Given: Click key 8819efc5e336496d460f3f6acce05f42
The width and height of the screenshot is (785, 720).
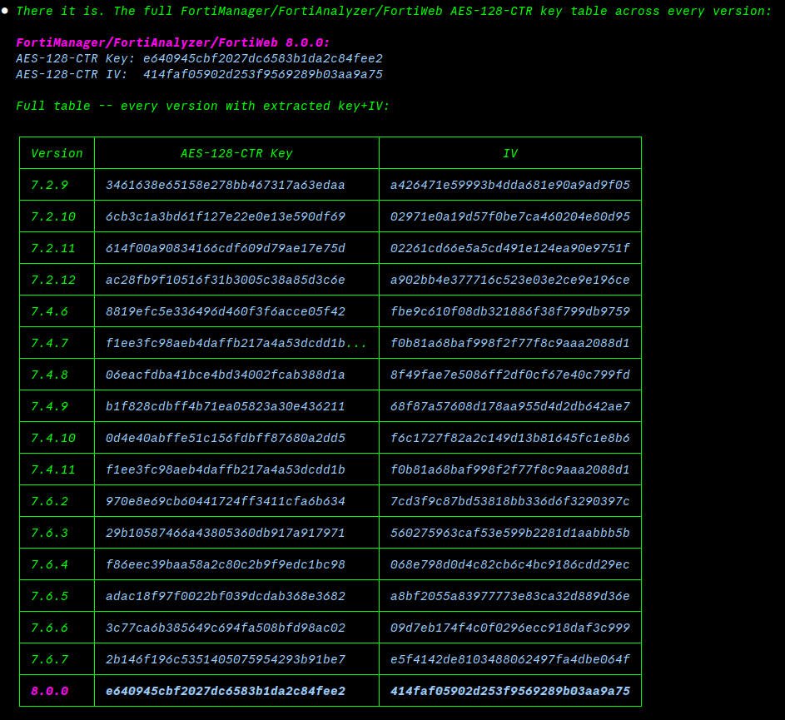Looking at the screenshot, I should tap(226, 311).
